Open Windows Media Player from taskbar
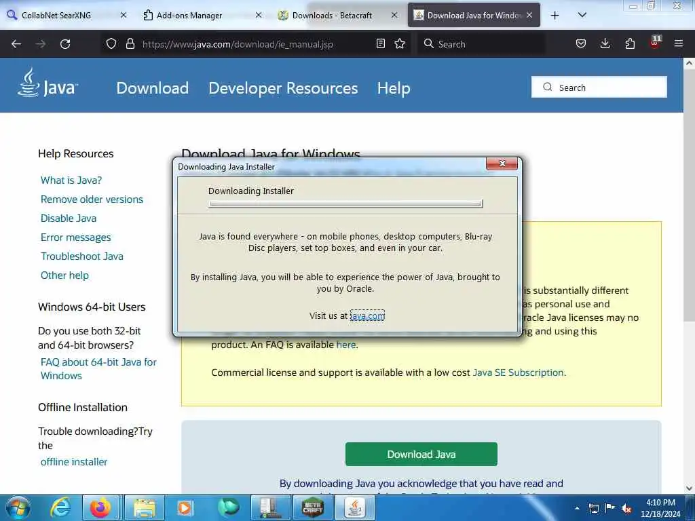695x521 pixels. (x=185, y=507)
